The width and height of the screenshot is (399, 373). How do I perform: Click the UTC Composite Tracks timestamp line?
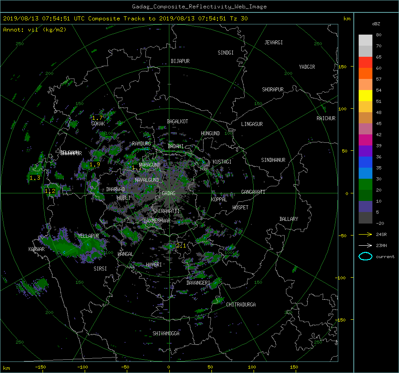pos(125,19)
